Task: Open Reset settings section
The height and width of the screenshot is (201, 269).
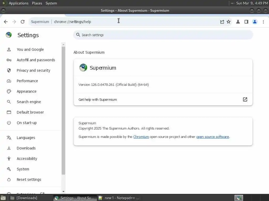Action: pos(29,180)
